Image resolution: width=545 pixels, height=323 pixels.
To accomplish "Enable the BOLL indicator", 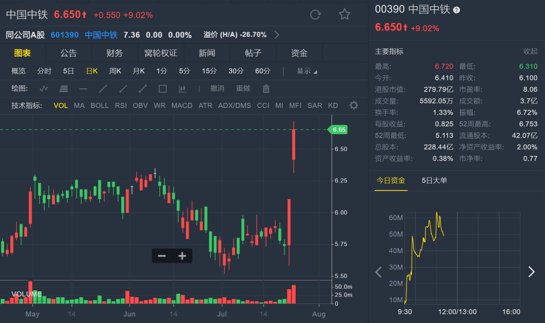I will point(100,106).
